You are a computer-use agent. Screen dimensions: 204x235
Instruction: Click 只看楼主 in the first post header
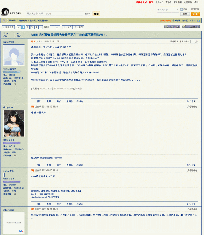[x=174, y=41]
